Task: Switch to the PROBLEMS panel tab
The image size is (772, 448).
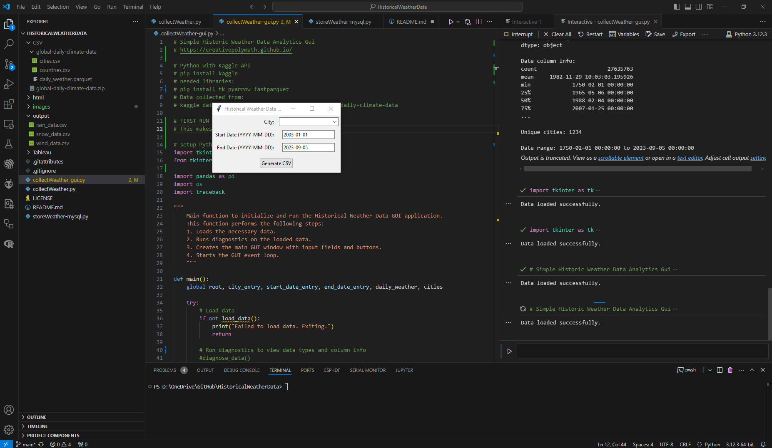Action: pyautogui.click(x=165, y=370)
